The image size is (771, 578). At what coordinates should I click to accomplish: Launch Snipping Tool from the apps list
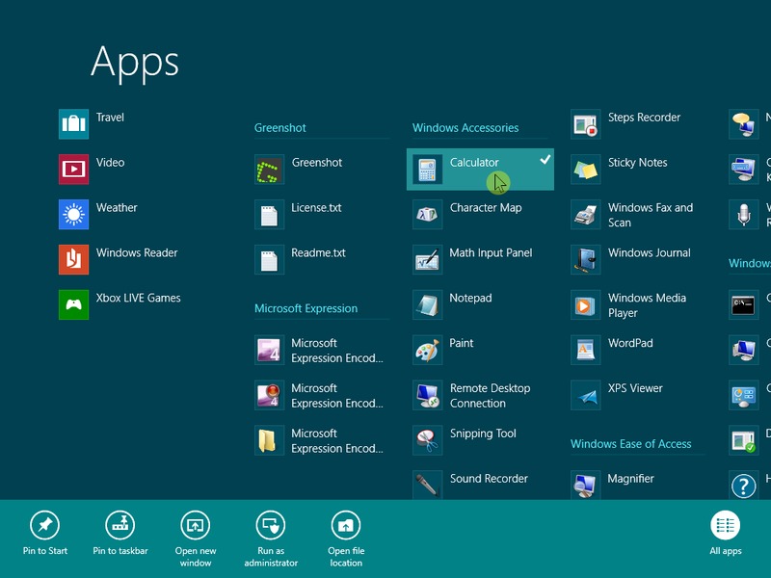pos(428,440)
